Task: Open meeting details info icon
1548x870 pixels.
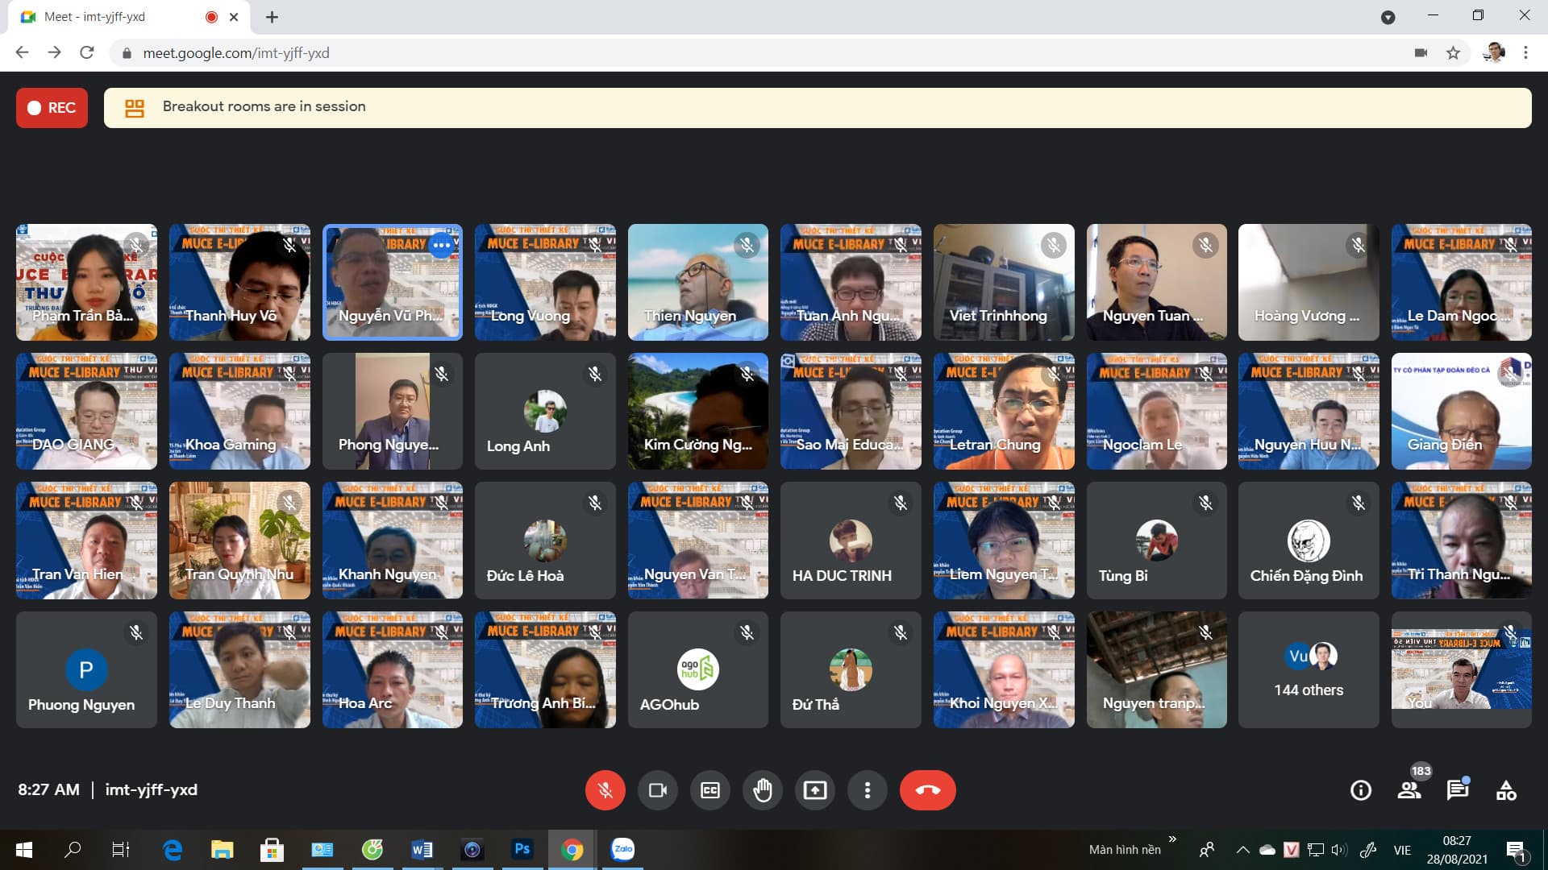Action: pyautogui.click(x=1361, y=790)
